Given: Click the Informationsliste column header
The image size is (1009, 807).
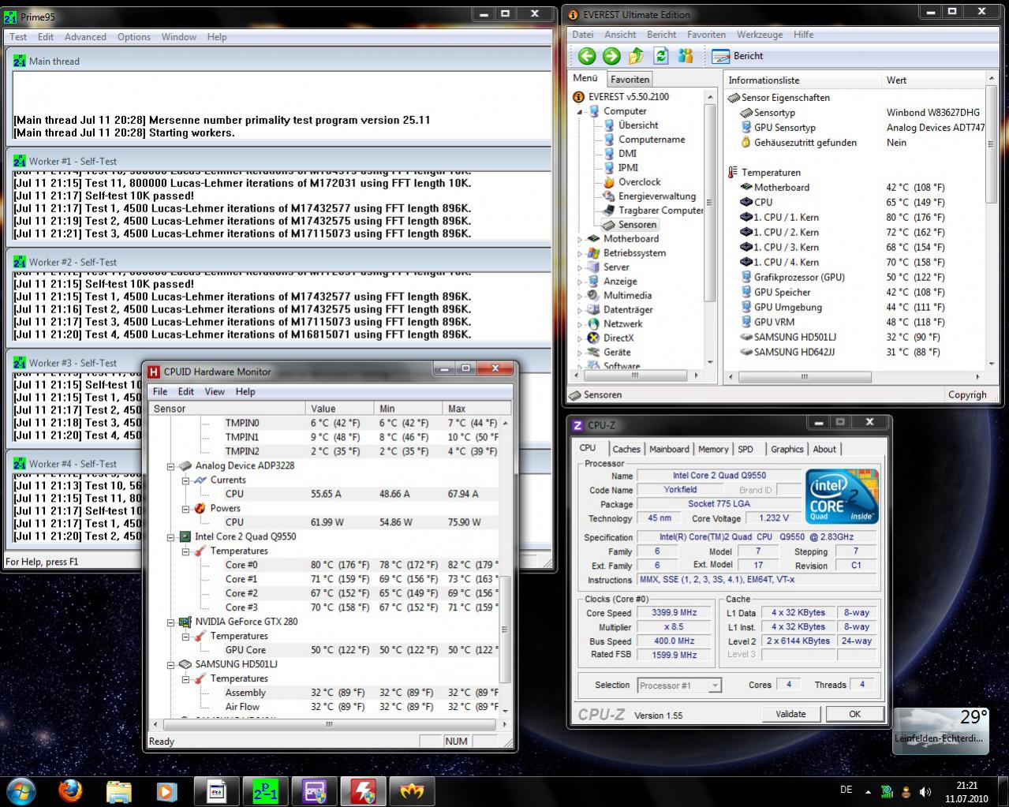Looking at the screenshot, I should (x=802, y=80).
